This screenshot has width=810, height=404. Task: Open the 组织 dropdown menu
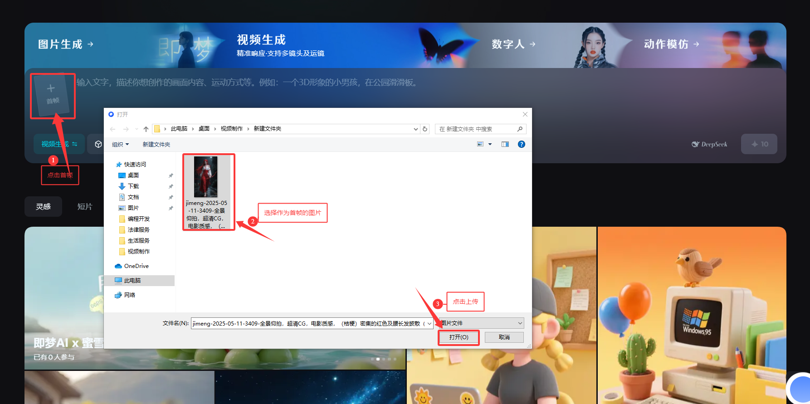(x=120, y=144)
